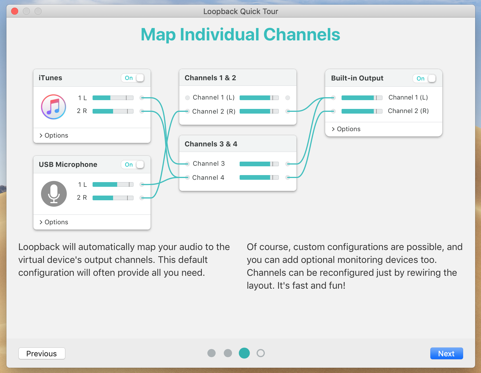This screenshot has width=481, height=373.
Task: Click Channel 3 output connector
Action: [x=288, y=164]
